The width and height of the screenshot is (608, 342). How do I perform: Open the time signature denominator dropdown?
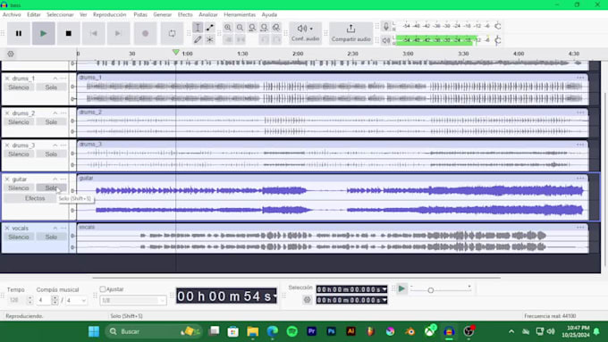point(76,300)
